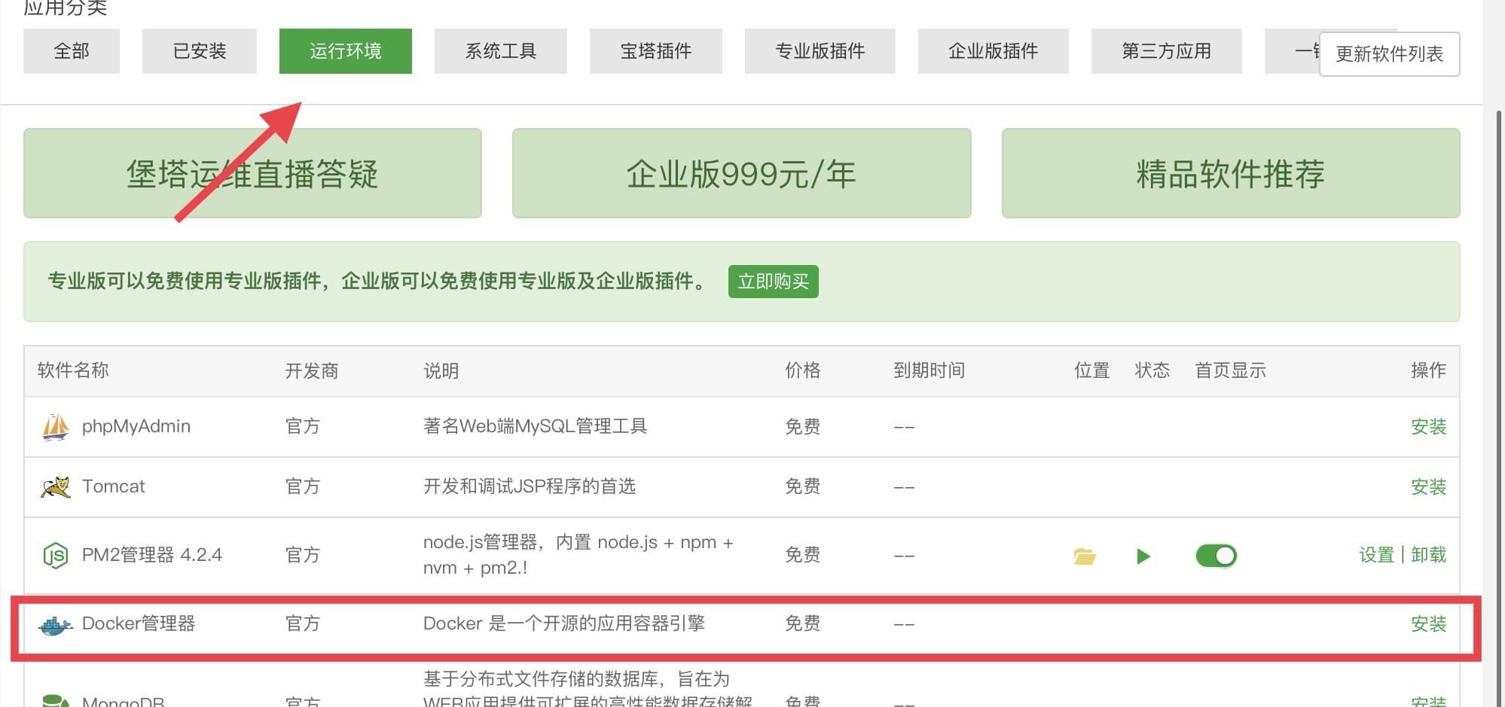
Task: Click the 软件名称 column header
Action: tap(73, 370)
